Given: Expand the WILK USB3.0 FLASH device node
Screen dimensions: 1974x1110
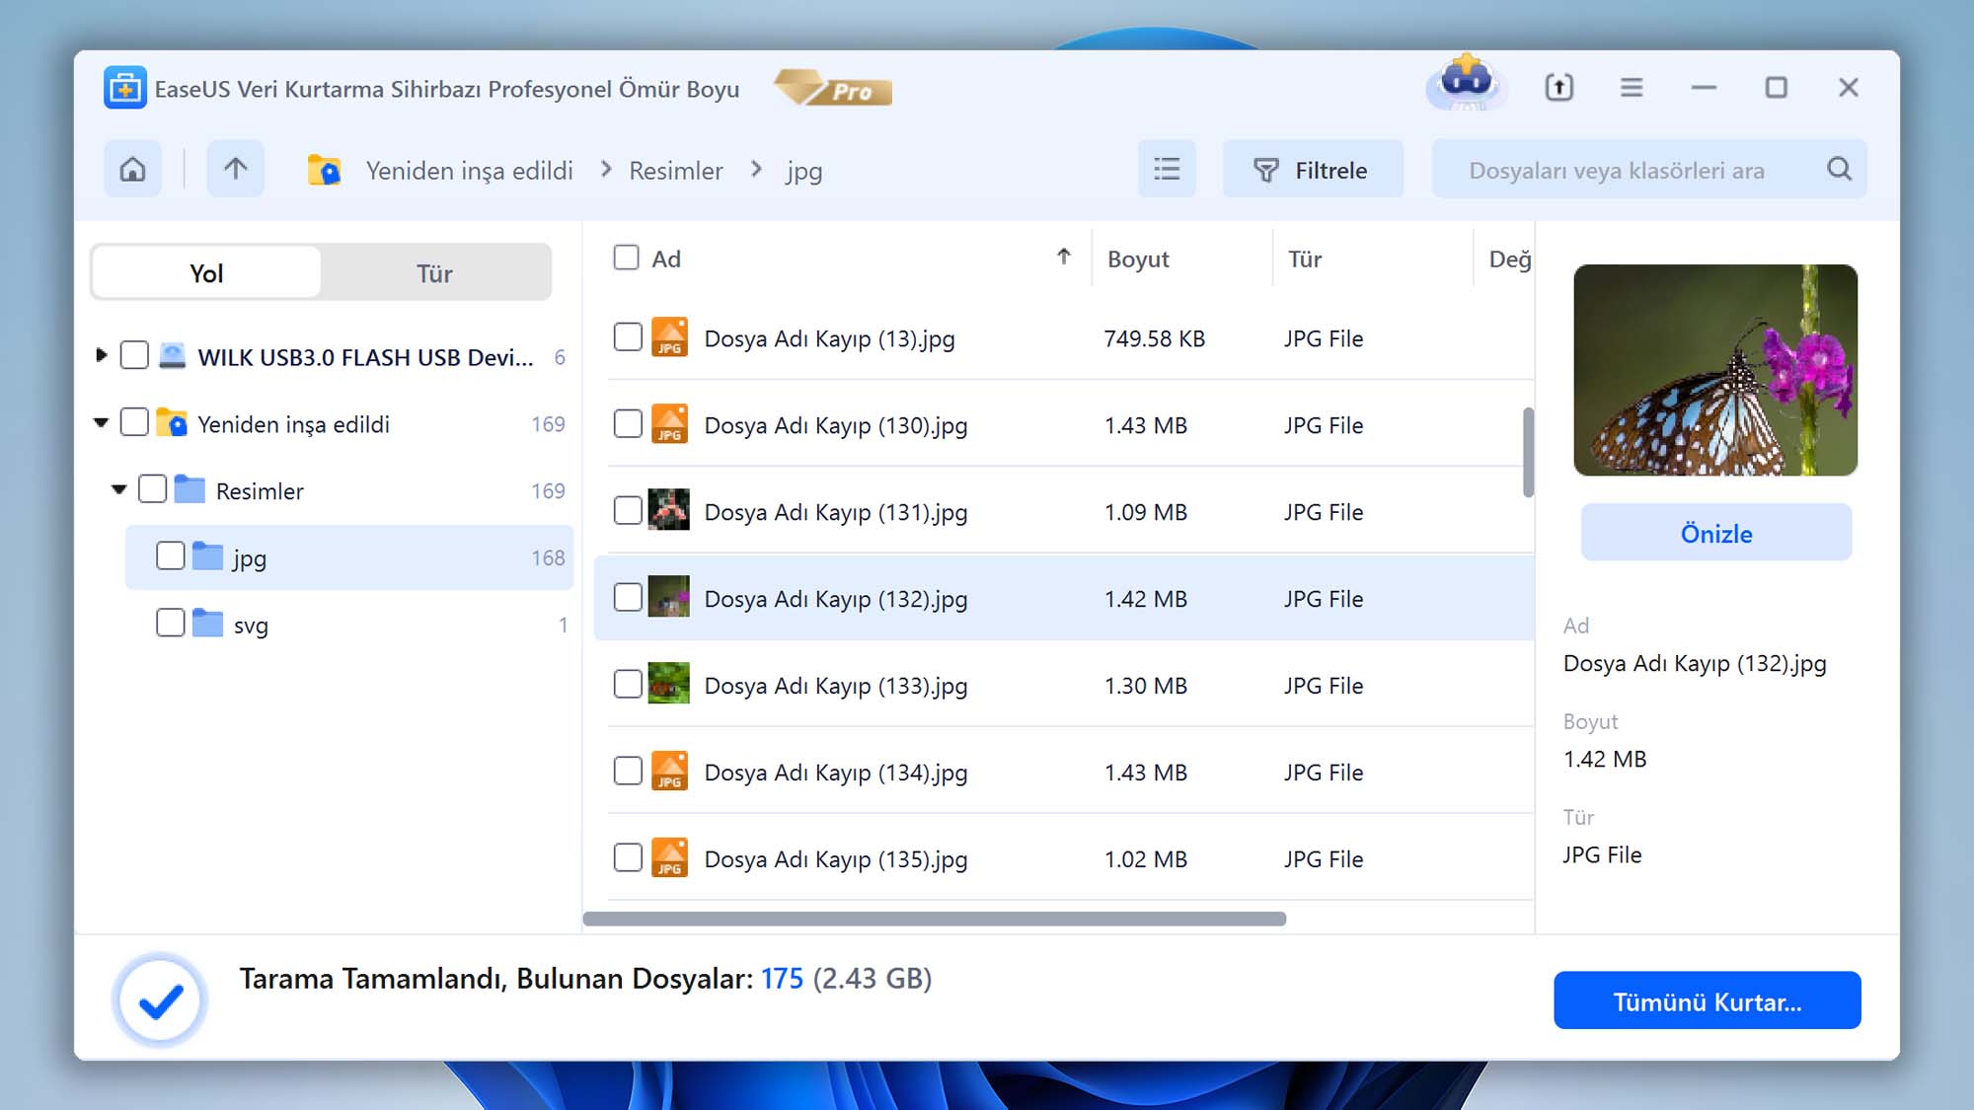Looking at the screenshot, I should coord(103,356).
